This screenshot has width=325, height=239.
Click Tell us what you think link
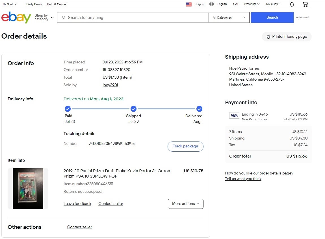tap(243, 179)
